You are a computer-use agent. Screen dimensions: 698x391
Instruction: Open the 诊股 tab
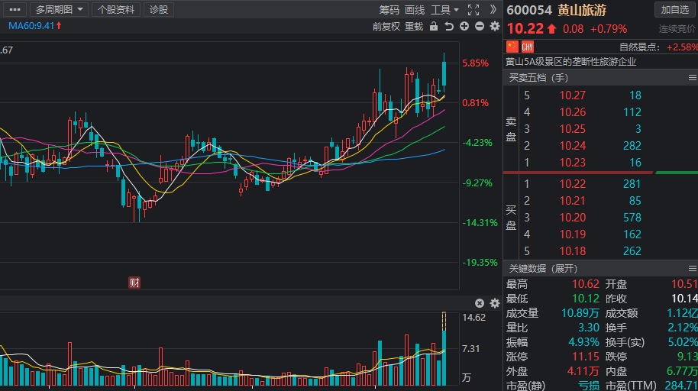pos(159,10)
